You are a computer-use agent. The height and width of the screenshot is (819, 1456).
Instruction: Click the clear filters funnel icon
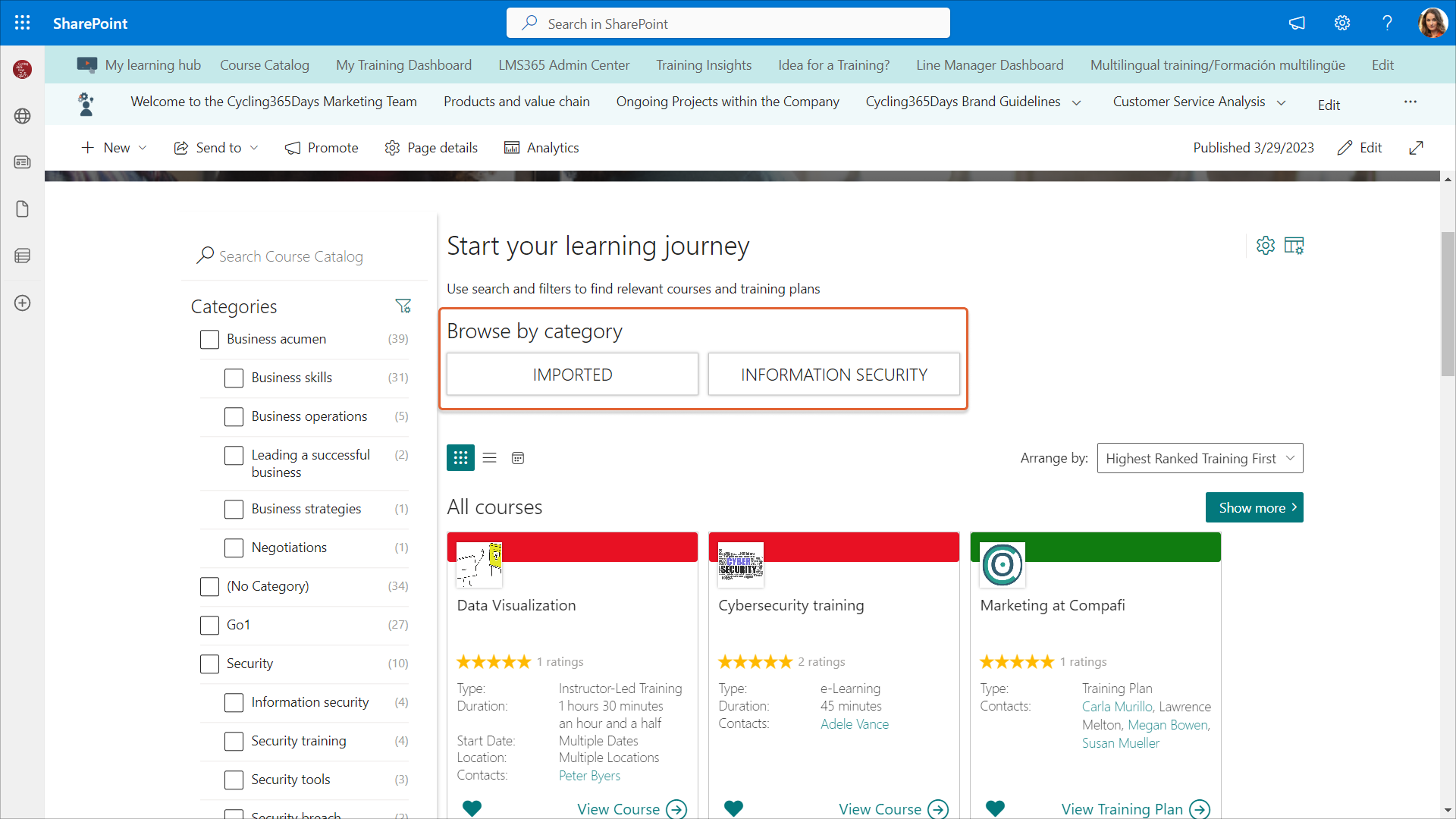point(403,306)
